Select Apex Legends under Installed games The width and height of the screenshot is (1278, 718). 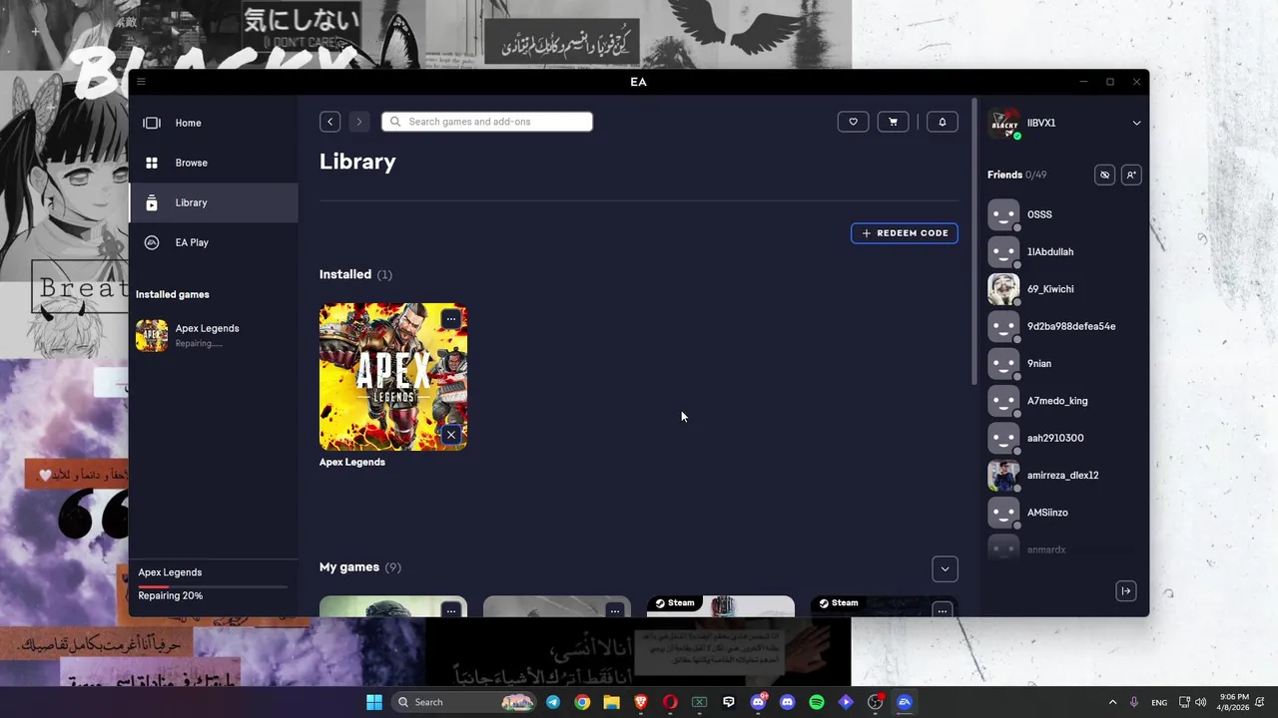coord(214,336)
